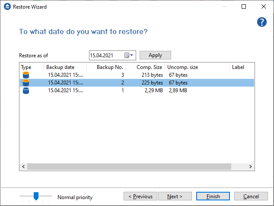The image size is (274, 206).
Task: Click the horizontal scrollbar thumb
Action: [x=129, y=166]
